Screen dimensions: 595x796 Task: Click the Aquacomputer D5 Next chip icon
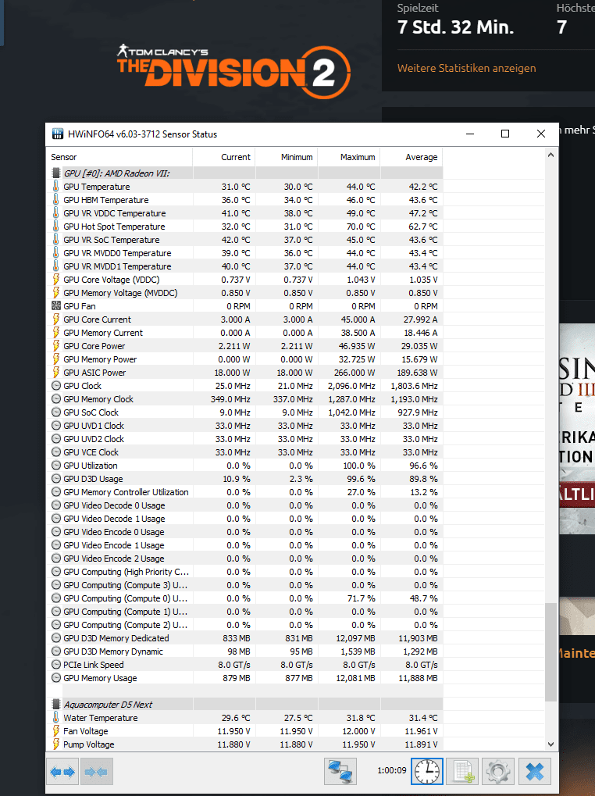[x=55, y=704]
